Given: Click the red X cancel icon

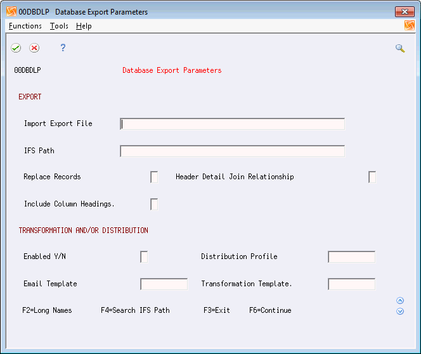Looking at the screenshot, I should coord(34,48).
